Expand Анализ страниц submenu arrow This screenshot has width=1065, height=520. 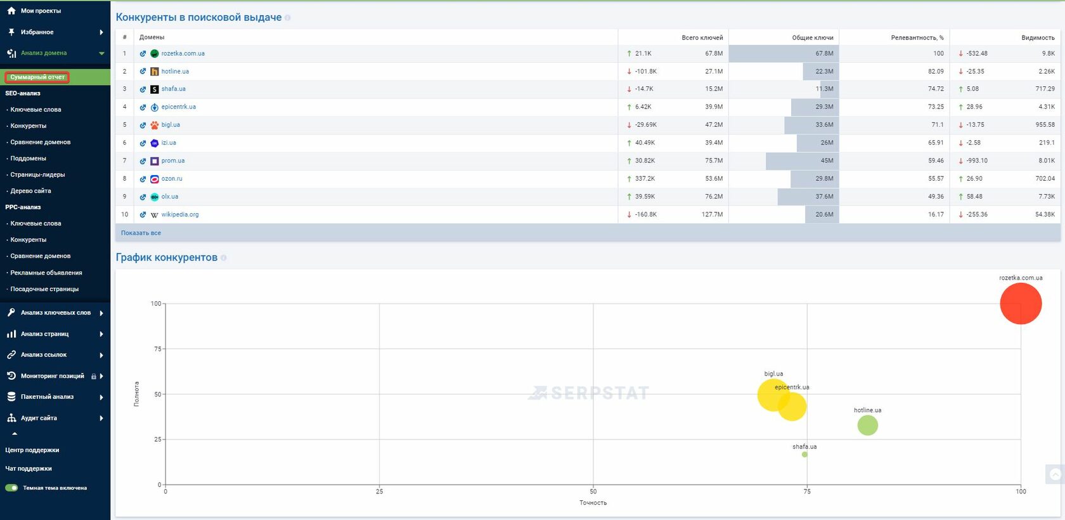101,334
